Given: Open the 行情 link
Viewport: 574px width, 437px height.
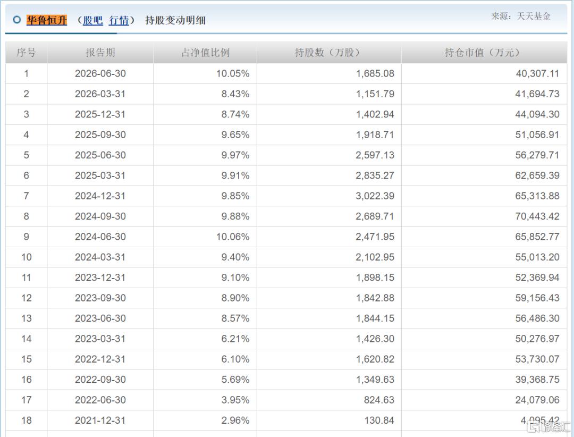Looking at the screenshot, I should click(119, 20).
